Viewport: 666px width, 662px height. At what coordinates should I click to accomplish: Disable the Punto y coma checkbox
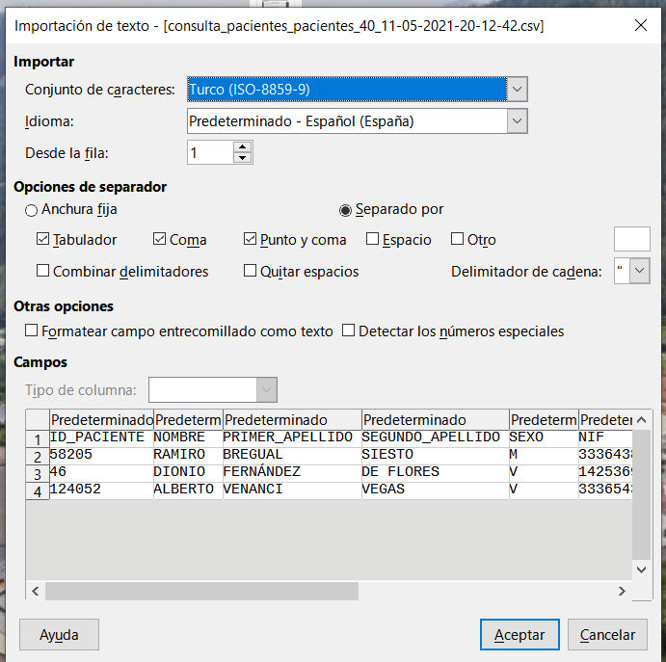coord(251,240)
